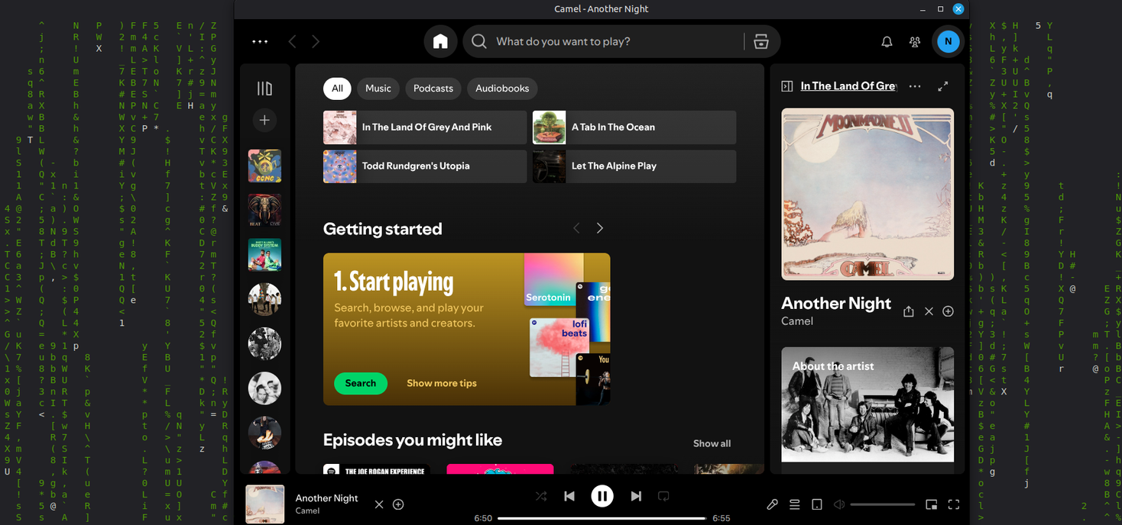Create a playlist with the plus button
Viewport: 1122px width, 525px height.
264,120
